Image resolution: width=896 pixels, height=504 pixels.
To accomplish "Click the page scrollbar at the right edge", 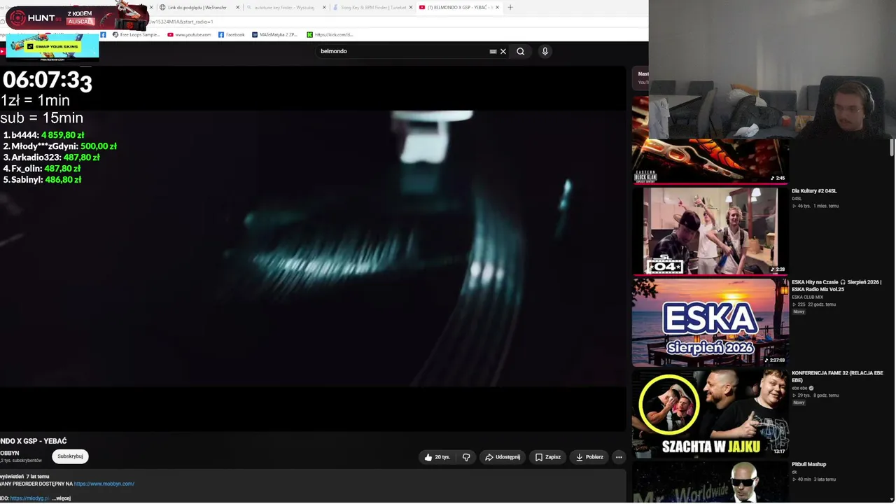I will click(892, 147).
